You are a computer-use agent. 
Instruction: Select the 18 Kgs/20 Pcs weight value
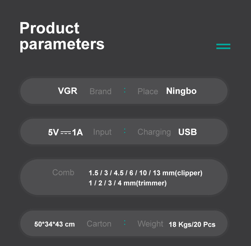pyautogui.click(x=192, y=225)
